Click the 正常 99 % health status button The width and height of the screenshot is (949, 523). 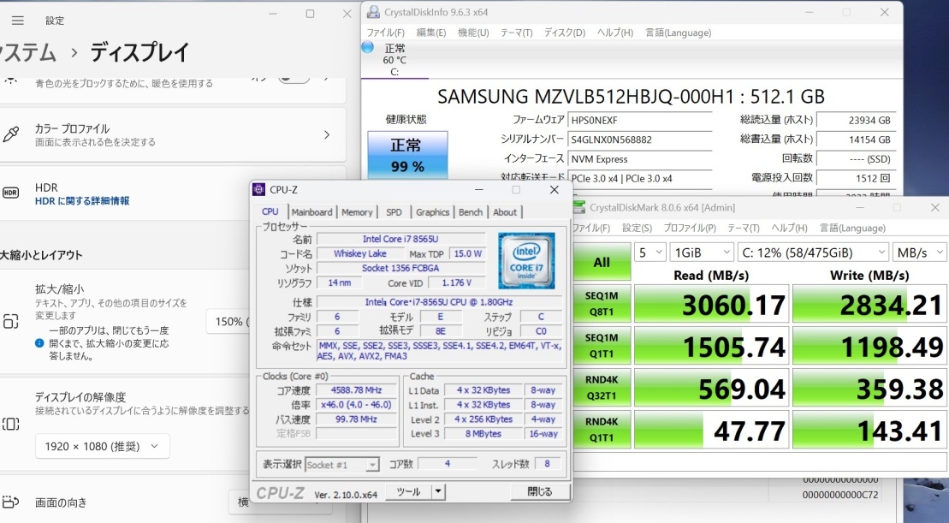pos(407,155)
